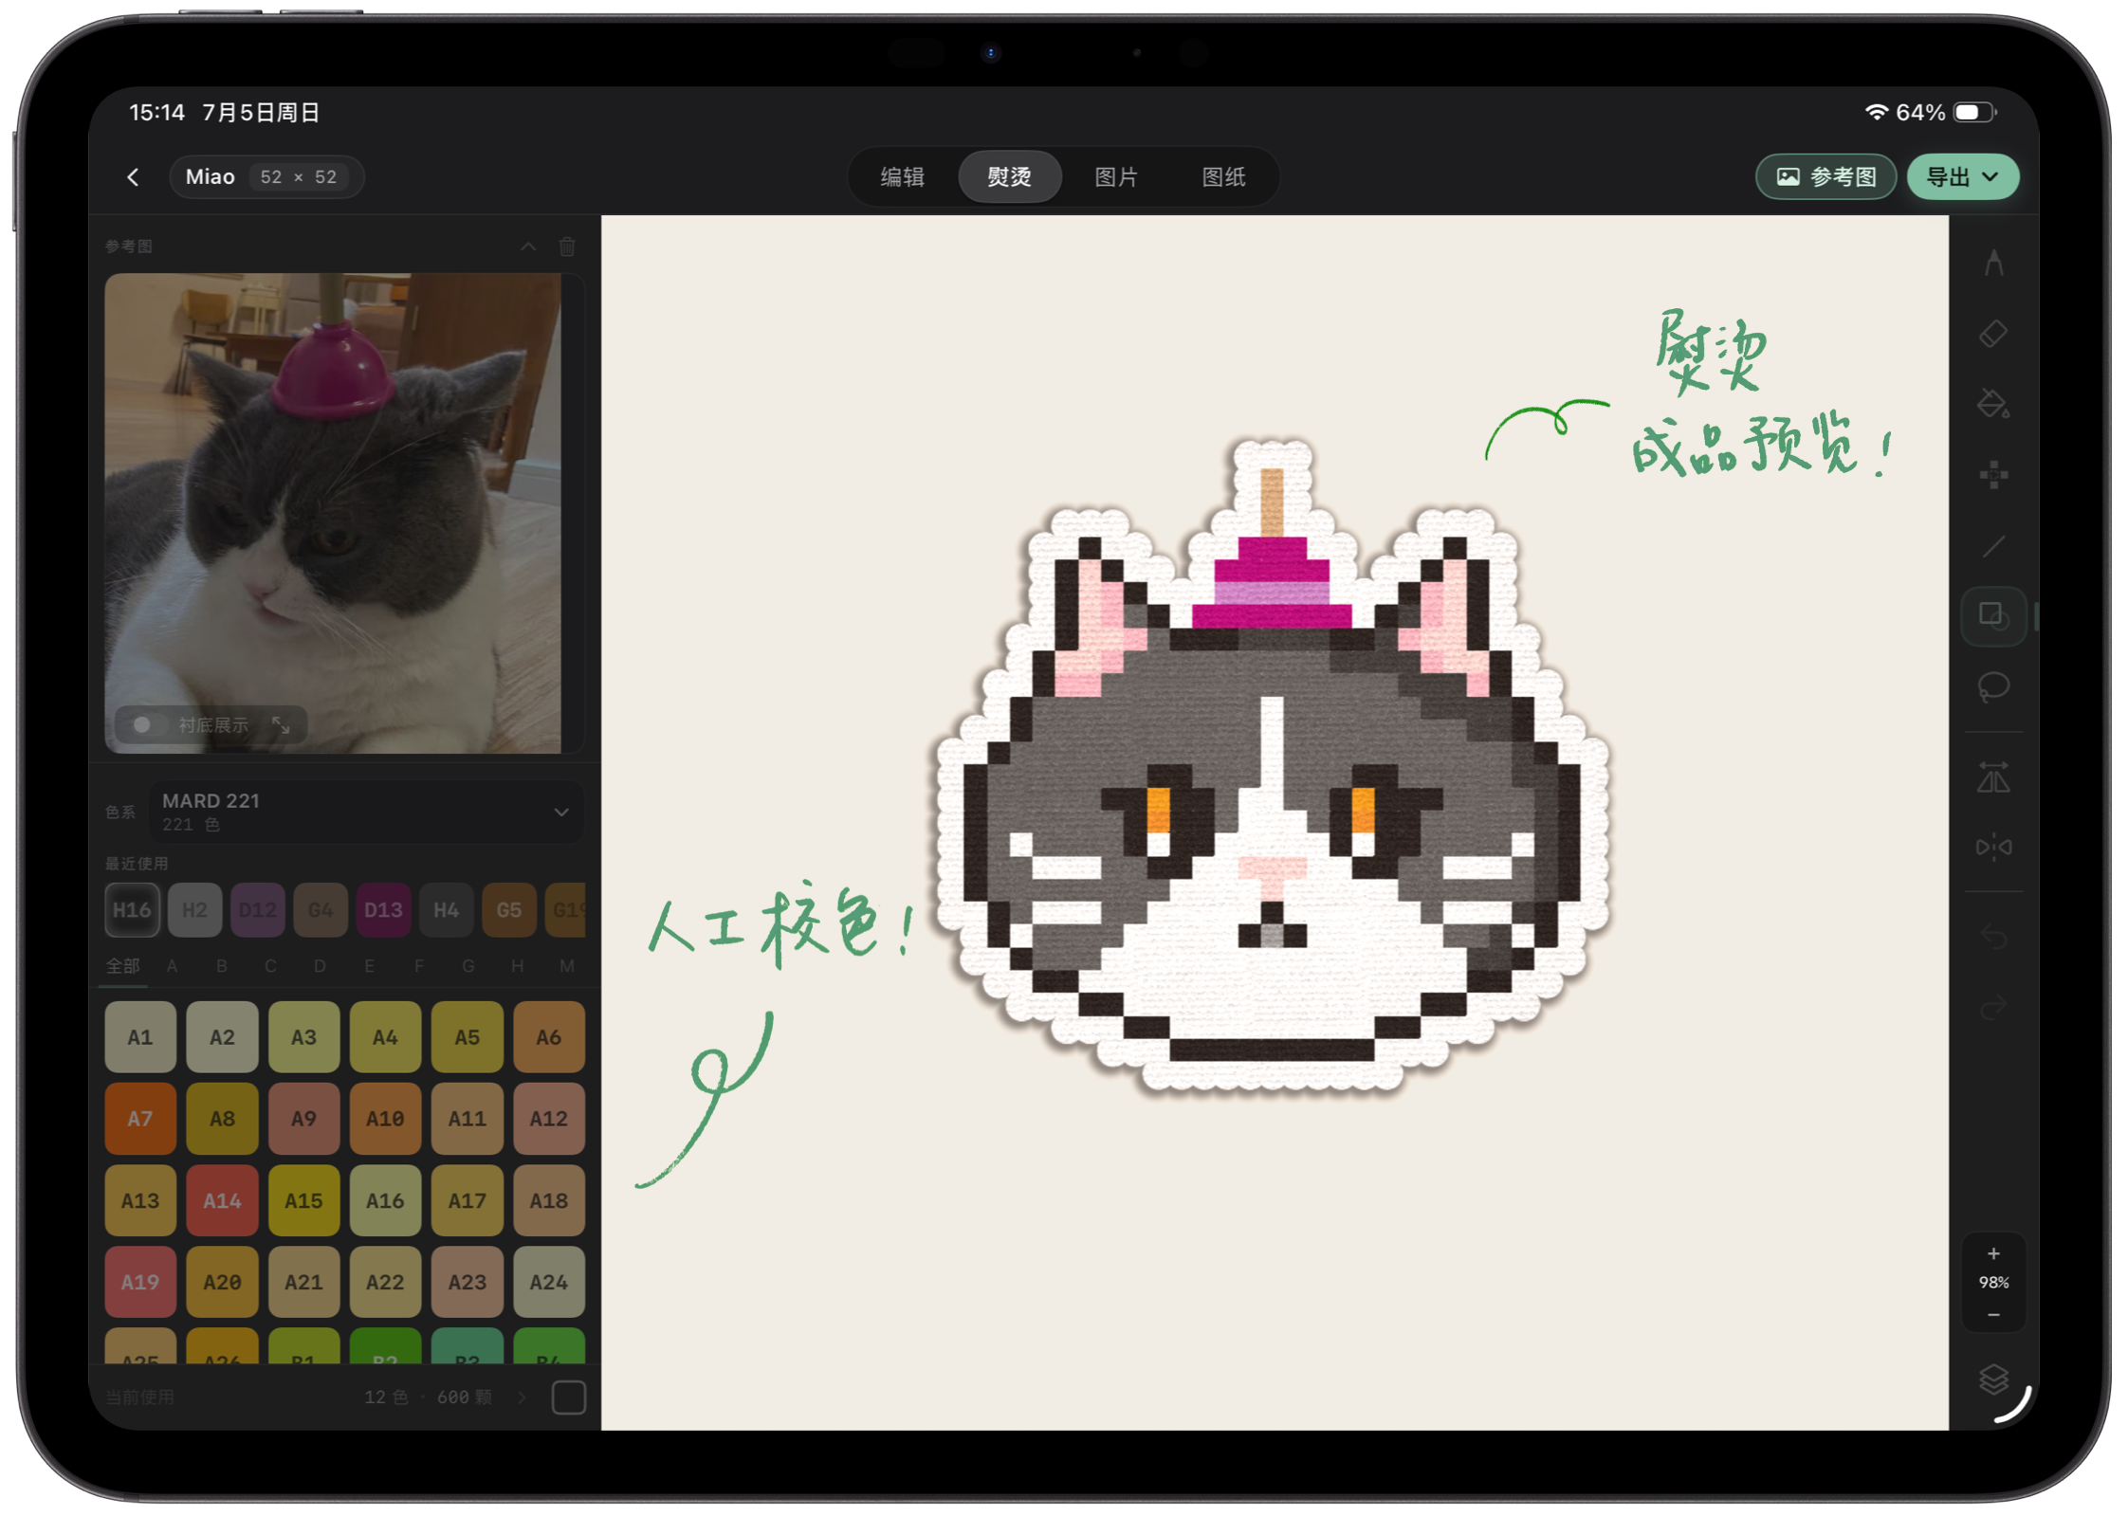Click the fullscreen expand arrows on reference image
Viewport: 2128px width, 1516px height.
point(281,724)
